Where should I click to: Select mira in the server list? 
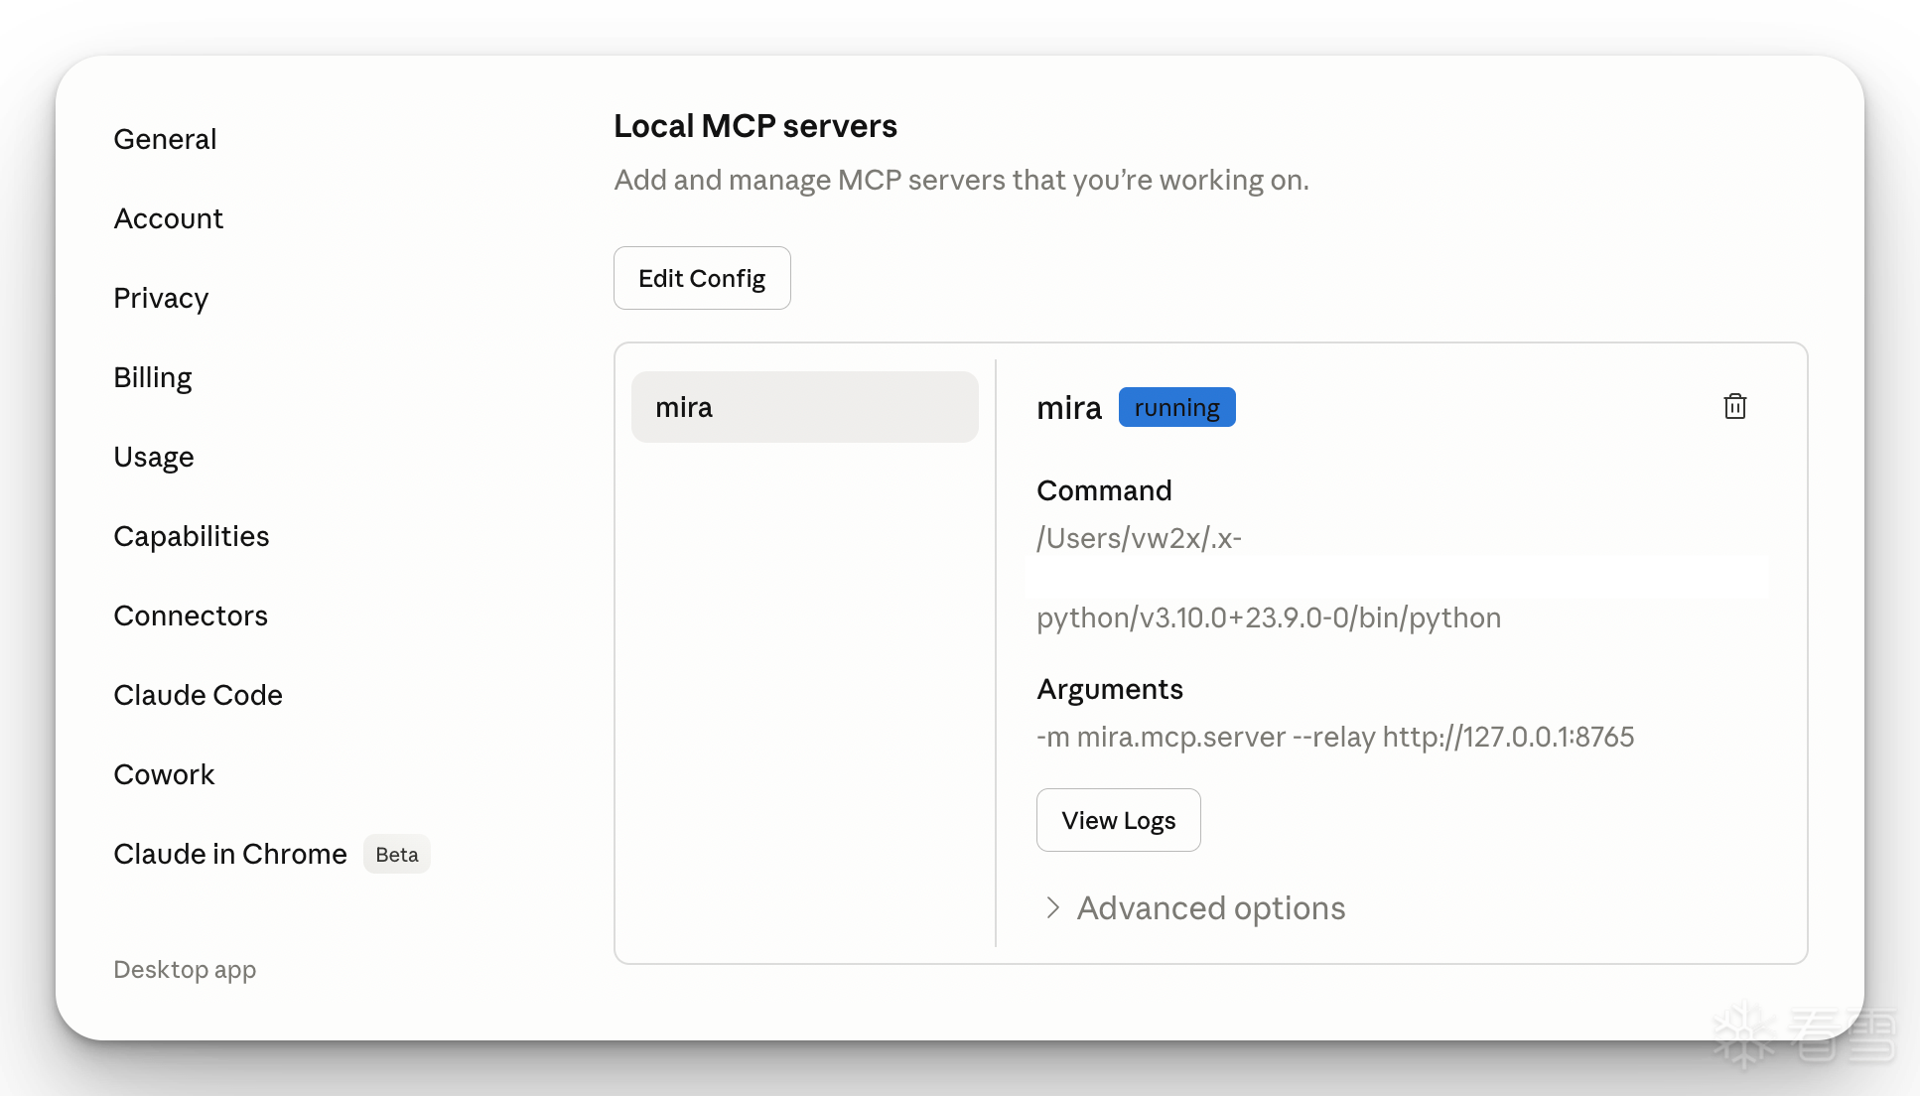tap(804, 407)
